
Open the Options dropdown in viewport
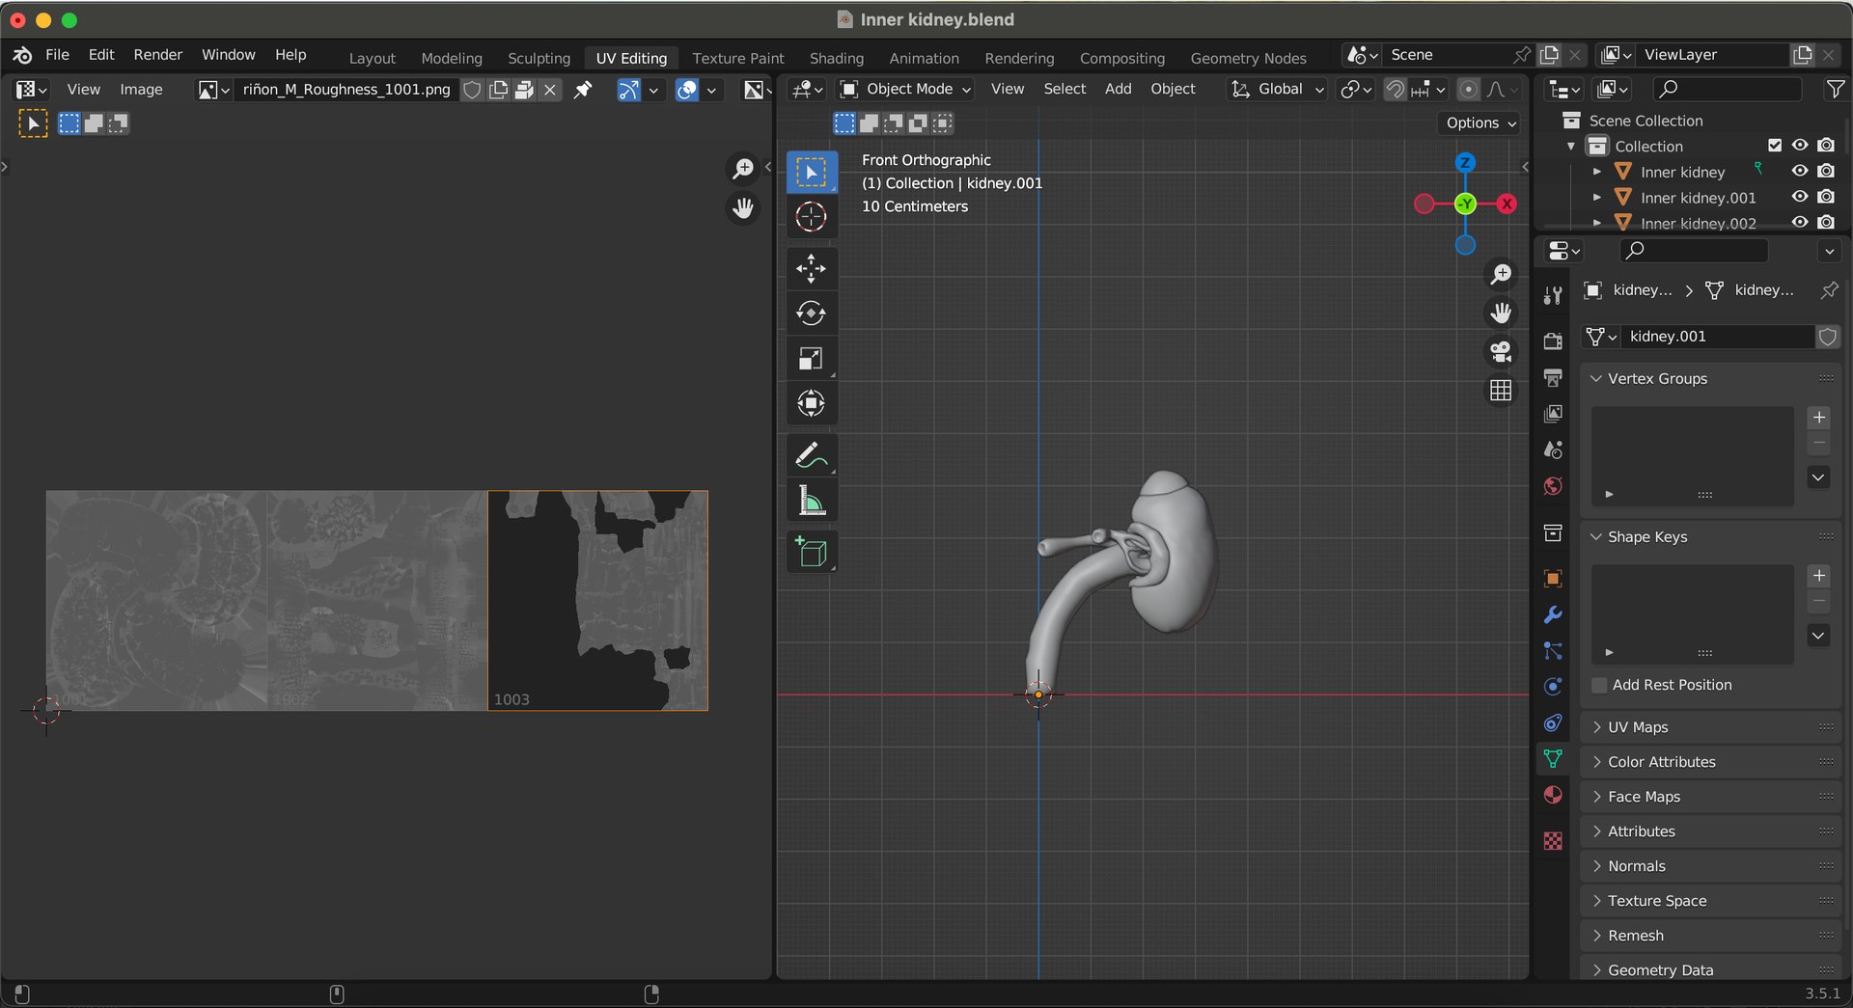click(1481, 123)
